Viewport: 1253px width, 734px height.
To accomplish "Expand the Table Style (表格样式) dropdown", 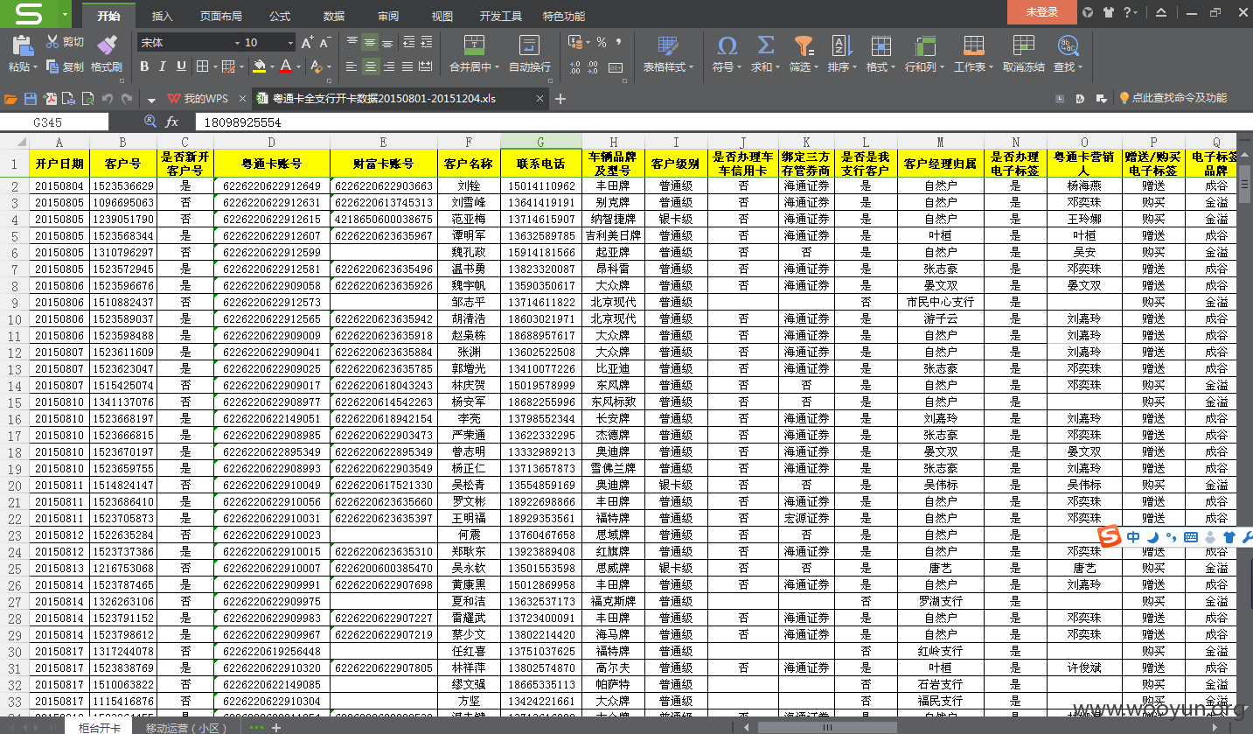I will [x=690, y=67].
